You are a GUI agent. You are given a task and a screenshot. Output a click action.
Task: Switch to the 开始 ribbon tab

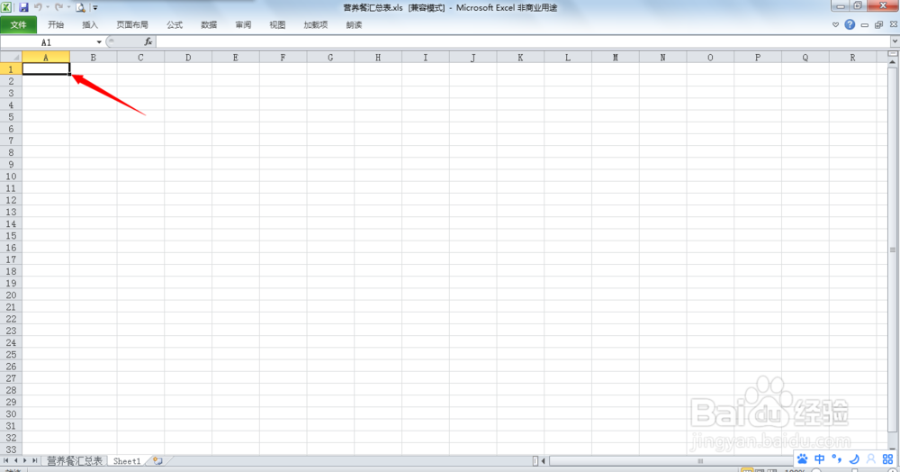coord(56,24)
